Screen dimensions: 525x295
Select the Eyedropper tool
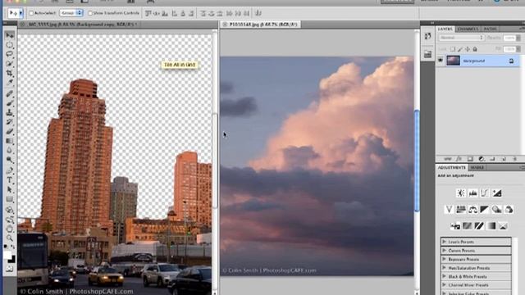tap(10, 82)
